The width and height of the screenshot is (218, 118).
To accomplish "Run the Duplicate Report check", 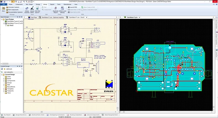I will 56,10.
